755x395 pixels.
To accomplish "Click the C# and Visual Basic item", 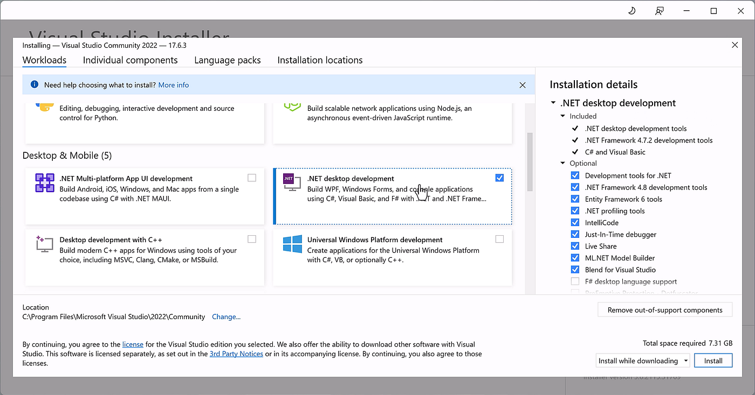I will [x=615, y=152].
